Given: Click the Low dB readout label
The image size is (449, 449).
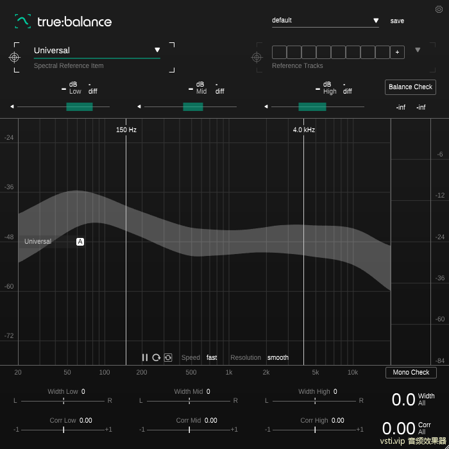Looking at the screenshot, I should tap(73, 84).
